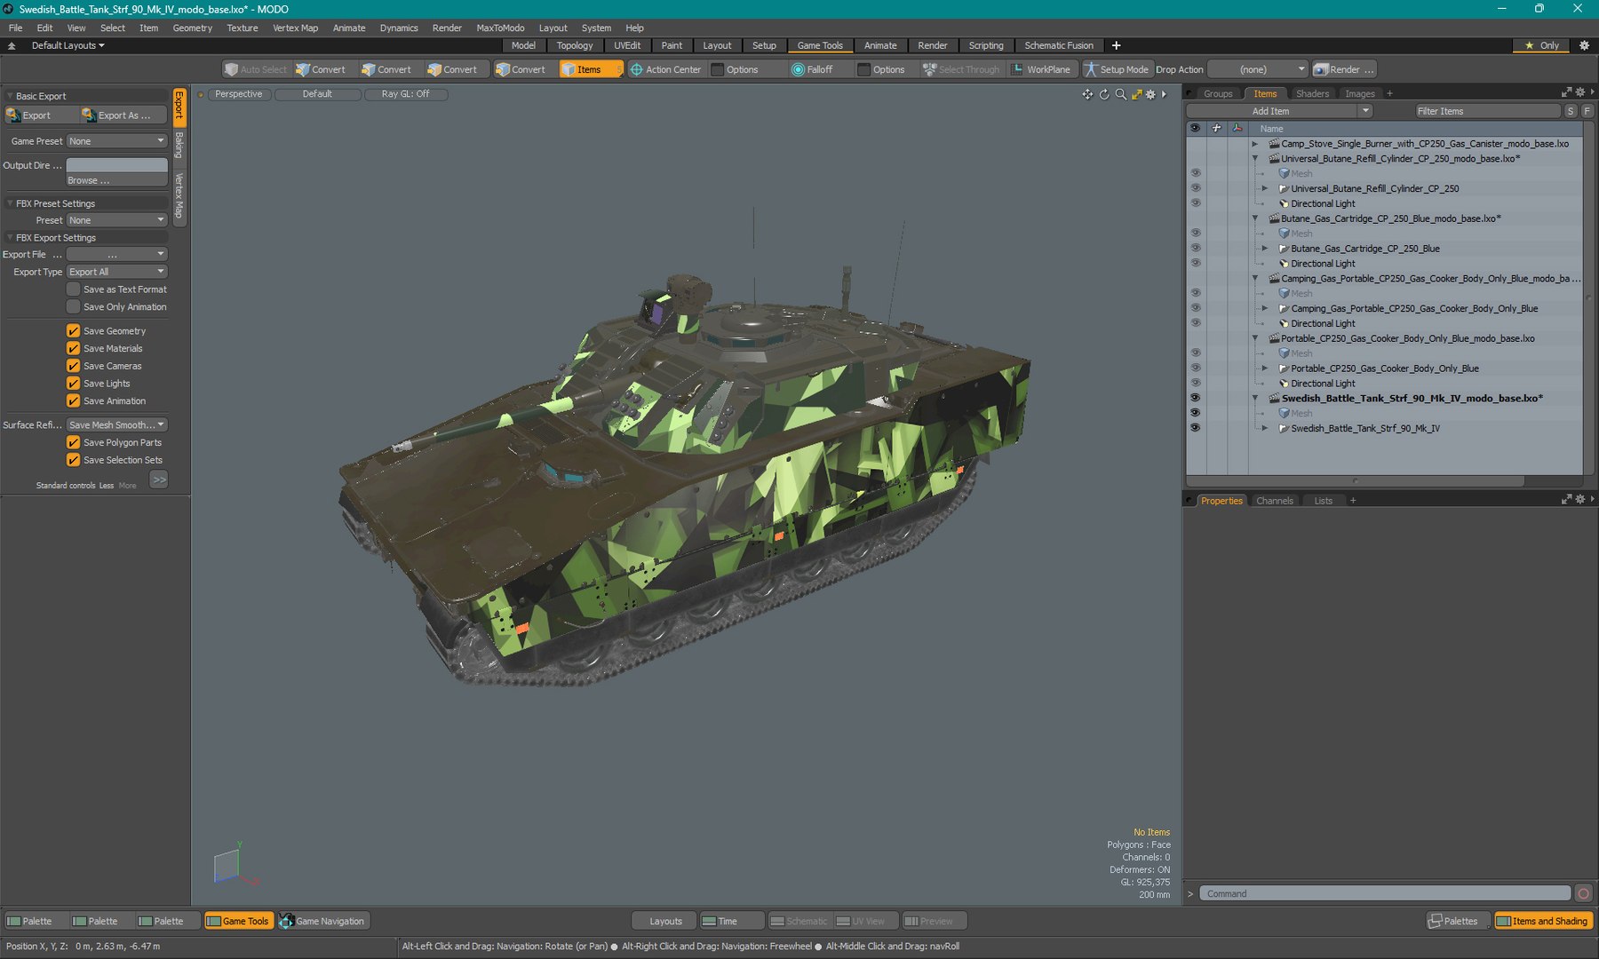Viewport: 1599px width, 959px height.
Task: Click the Perspective view button
Action: [239, 94]
